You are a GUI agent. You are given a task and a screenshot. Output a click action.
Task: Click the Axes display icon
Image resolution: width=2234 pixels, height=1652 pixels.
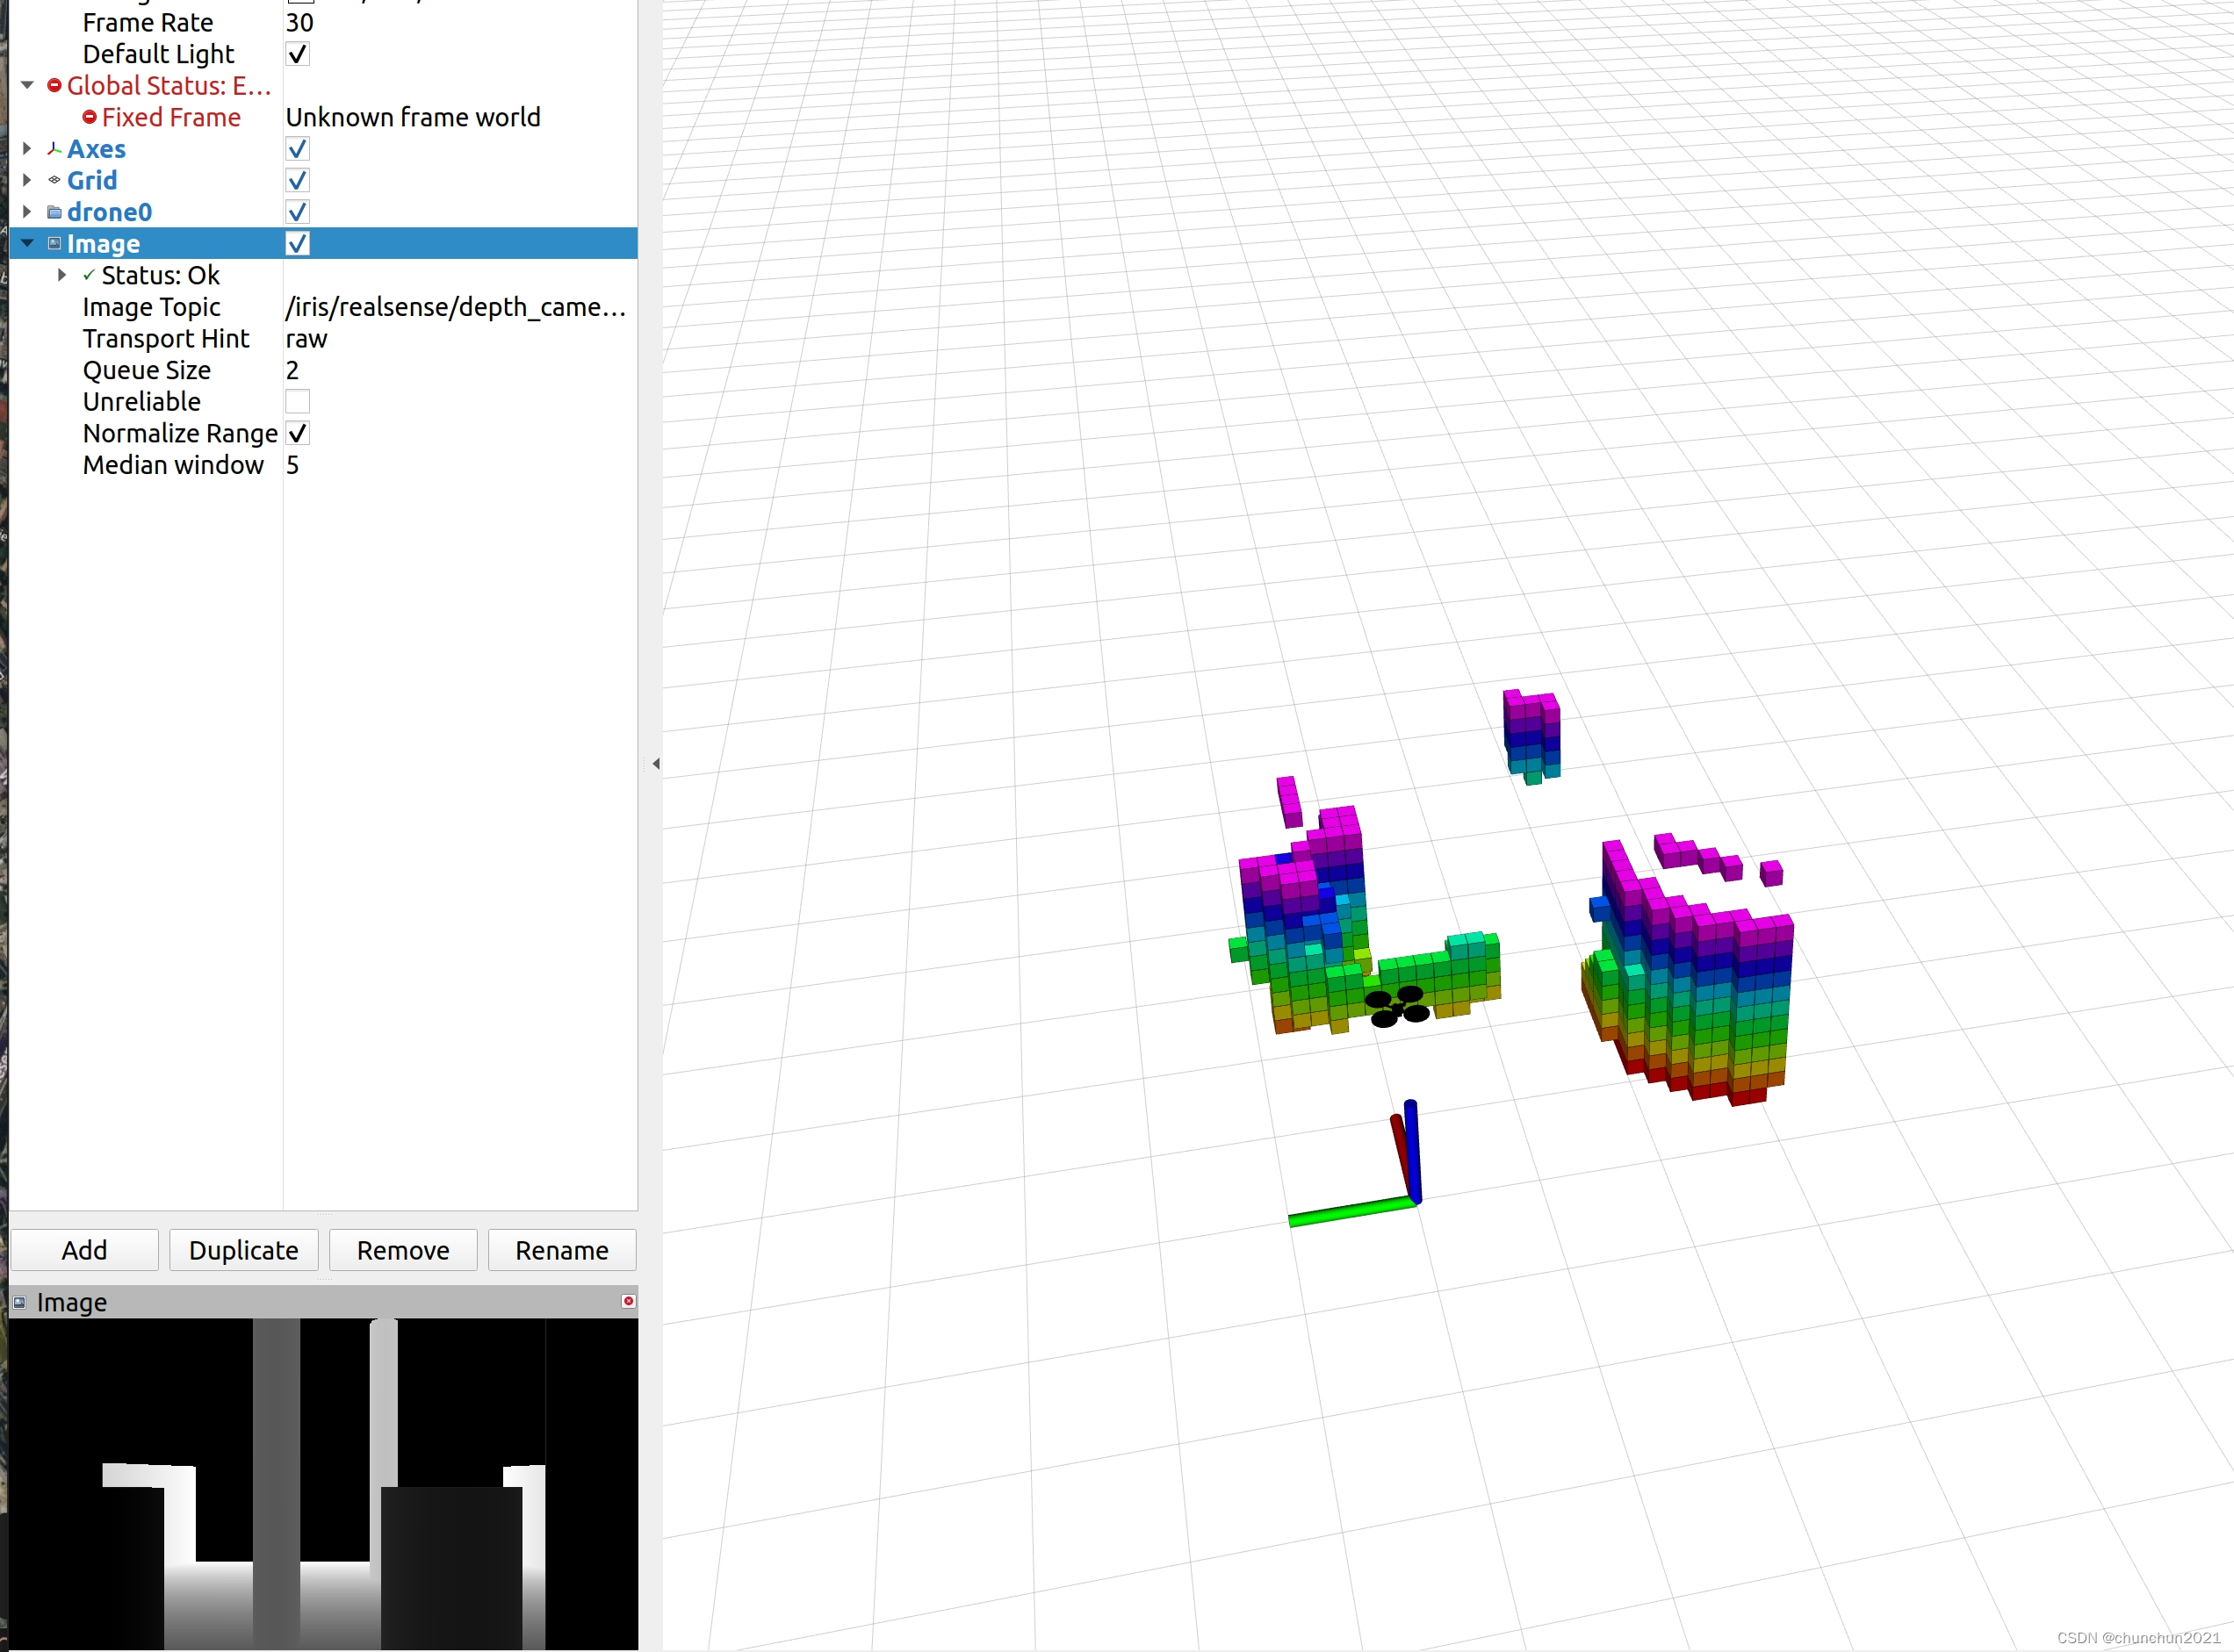pyautogui.click(x=54, y=149)
